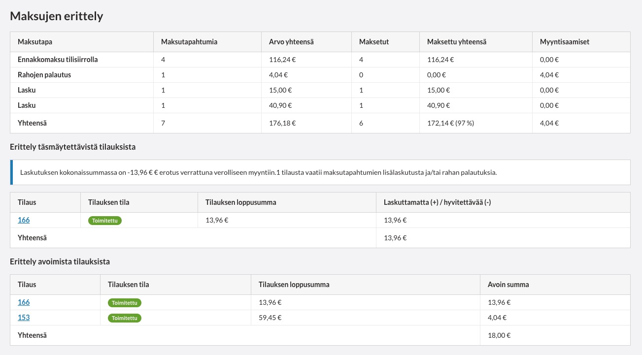The height and width of the screenshot is (355, 642).
Task: Click Erittely avoimista tilauksista heading
Action: point(60,261)
